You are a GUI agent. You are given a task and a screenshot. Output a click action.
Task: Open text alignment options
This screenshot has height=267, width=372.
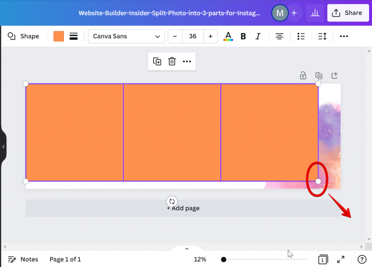(x=279, y=36)
